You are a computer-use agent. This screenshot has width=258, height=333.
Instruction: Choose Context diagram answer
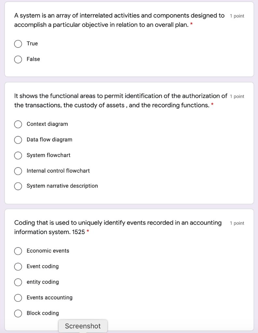click(18, 124)
